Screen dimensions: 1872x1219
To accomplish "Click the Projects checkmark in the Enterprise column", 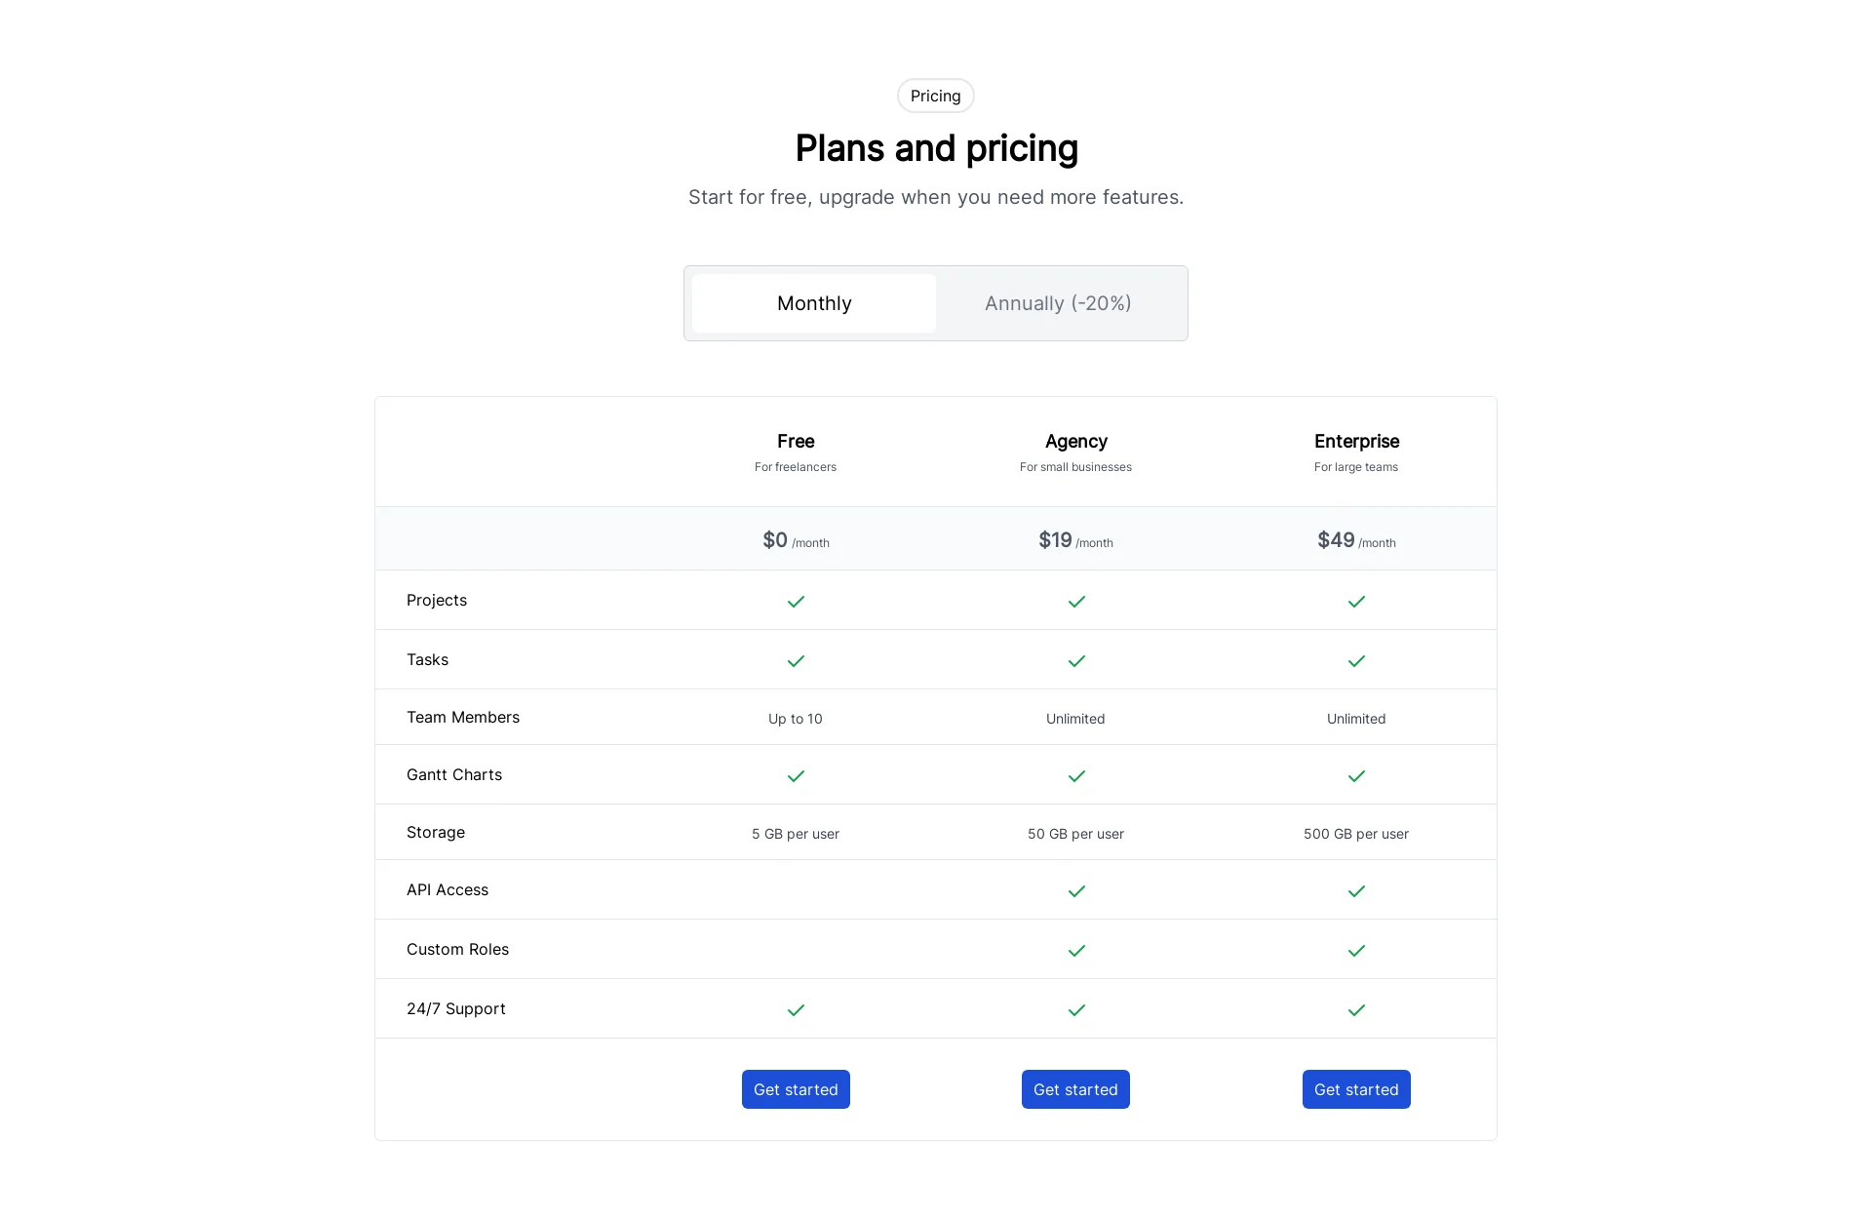I will (1356, 602).
